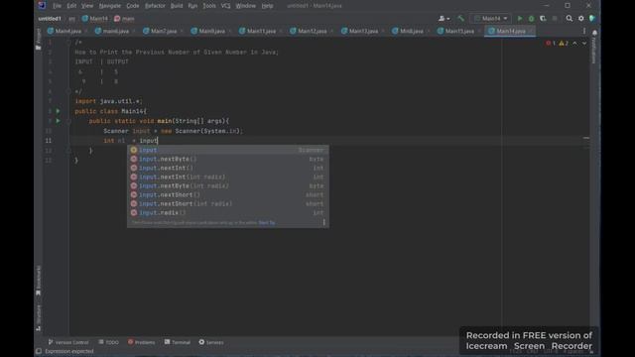Open the Bookmarks tool window stripe
Image resolution: width=635 pixels, height=357 pixels.
coord(39,280)
